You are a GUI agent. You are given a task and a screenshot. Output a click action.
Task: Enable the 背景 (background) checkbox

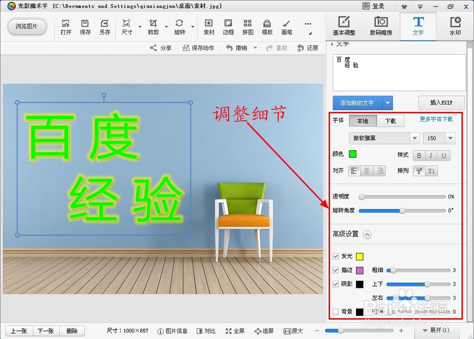click(336, 312)
